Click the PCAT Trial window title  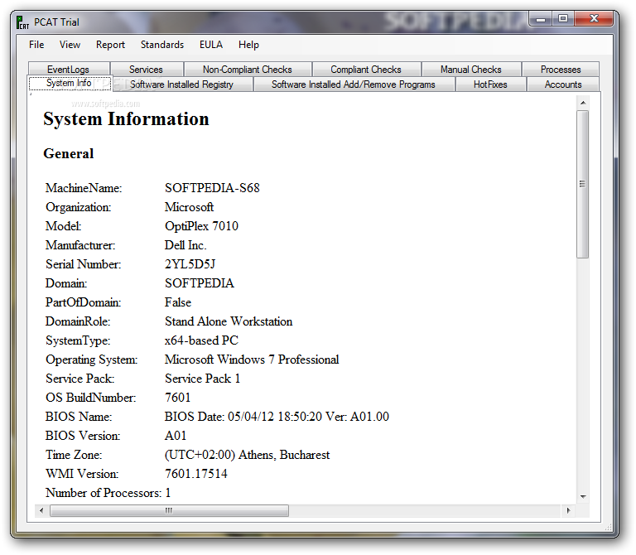[x=57, y=22]
